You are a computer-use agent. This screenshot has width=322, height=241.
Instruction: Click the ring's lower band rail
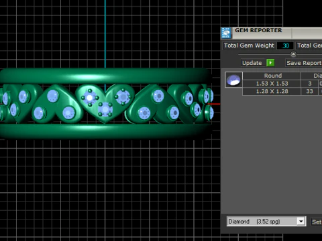(x=105, y=131)
